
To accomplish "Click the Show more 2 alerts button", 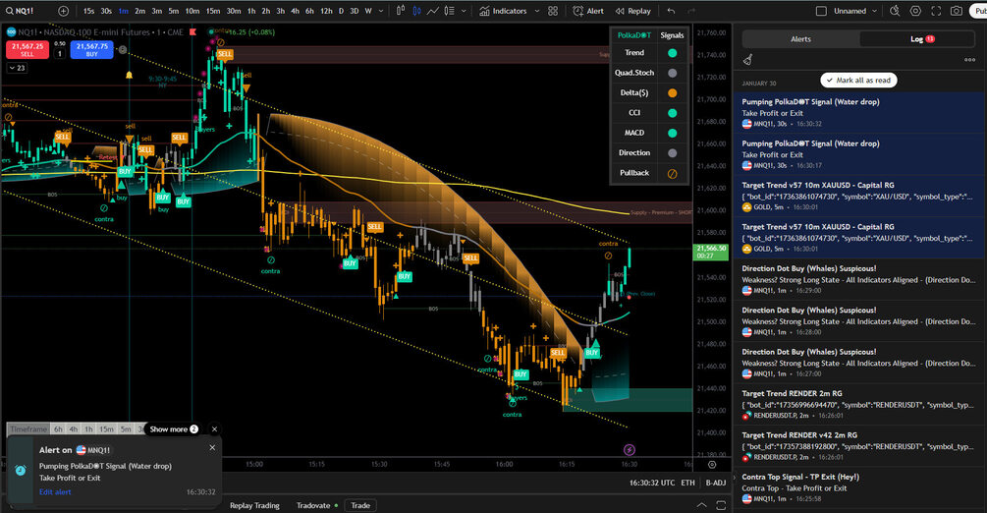I will [x=174, y=429].
